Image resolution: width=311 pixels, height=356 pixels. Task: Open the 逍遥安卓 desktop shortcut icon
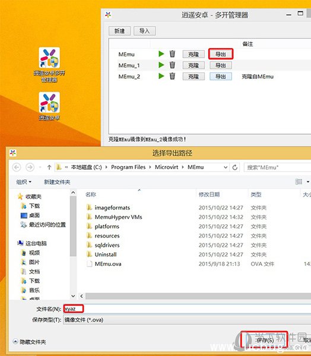pyautogui.click(x=49, y=106)
